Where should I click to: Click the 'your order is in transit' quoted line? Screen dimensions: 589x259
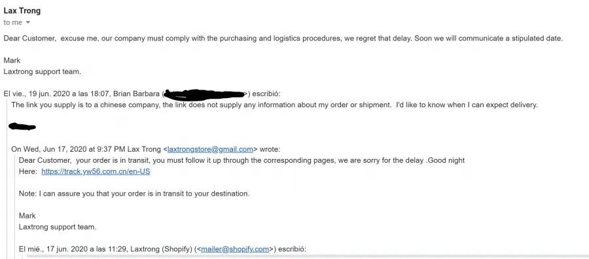point(242,160)
